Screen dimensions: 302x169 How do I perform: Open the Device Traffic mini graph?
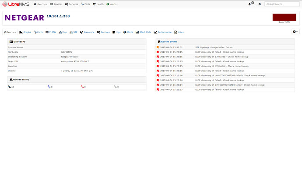pyautogui.click(x=284, y=18)
